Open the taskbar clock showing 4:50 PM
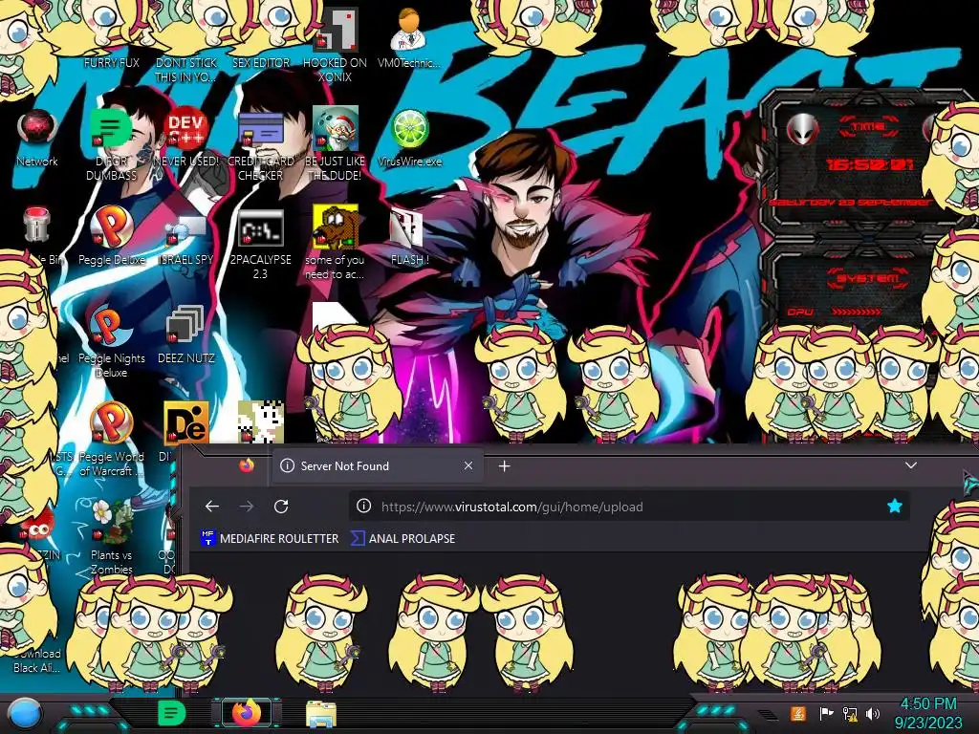 928,713
